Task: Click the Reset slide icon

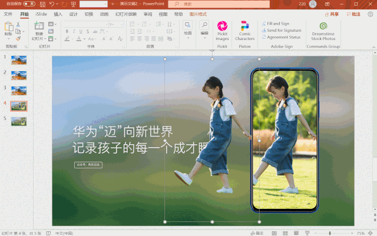Action: (51, 31)
